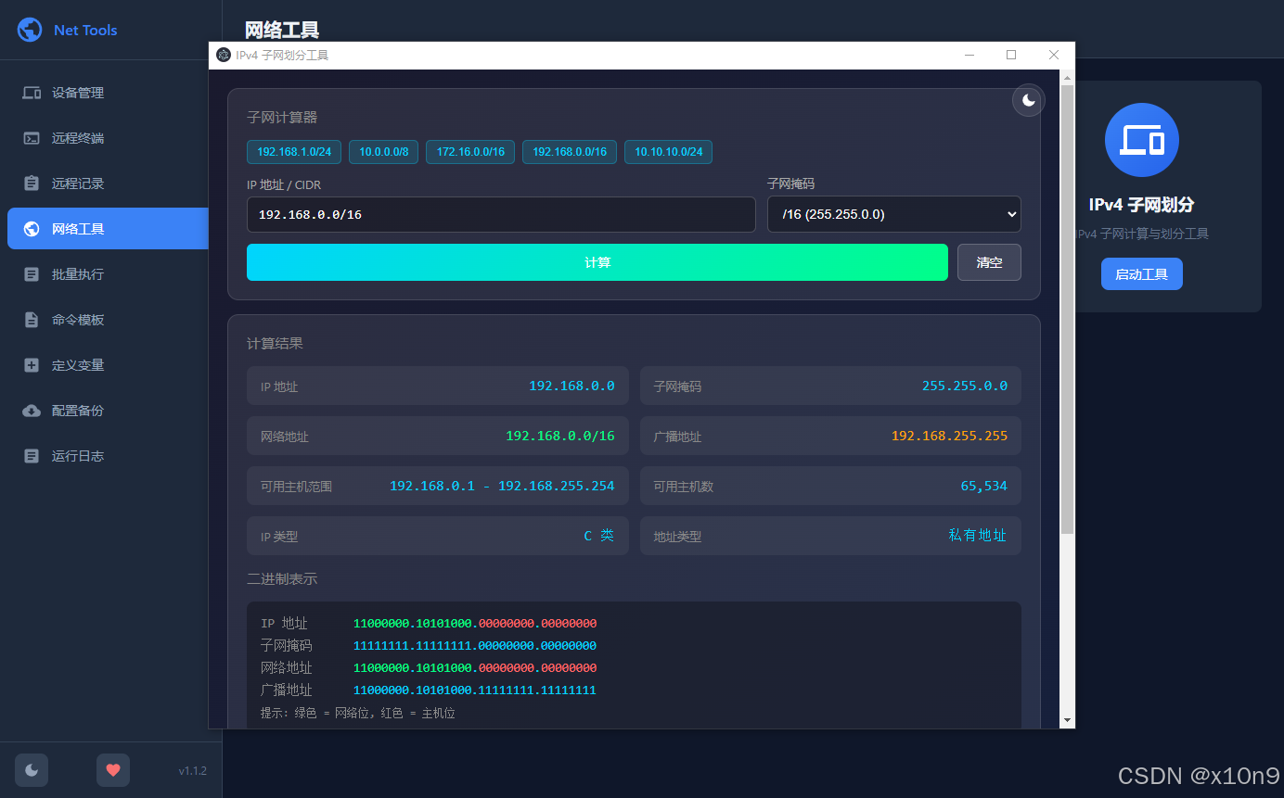Click the large IPv4 子网划分 card icon
The image size is (1284, 798).
click(x=1142, y=140)
